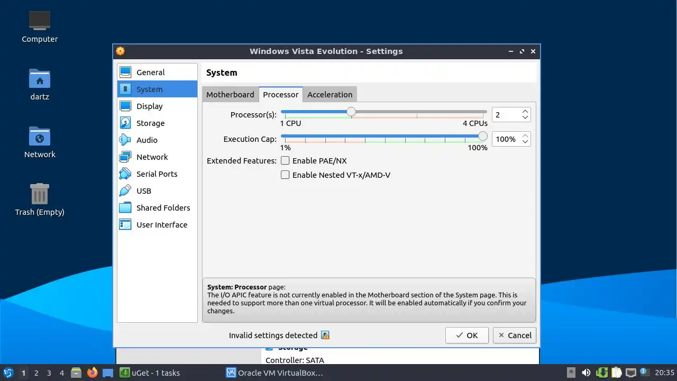Increase execution cap with up arrow

click(x=525, y=136)
